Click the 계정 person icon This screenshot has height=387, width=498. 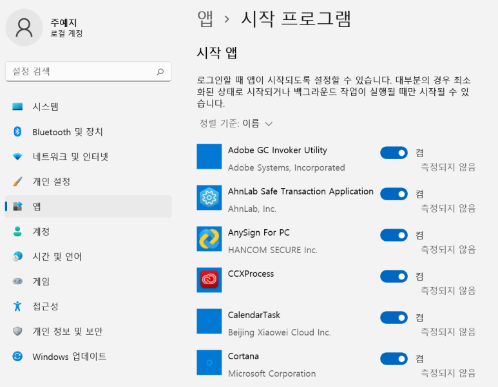click(x=17, y=231)
